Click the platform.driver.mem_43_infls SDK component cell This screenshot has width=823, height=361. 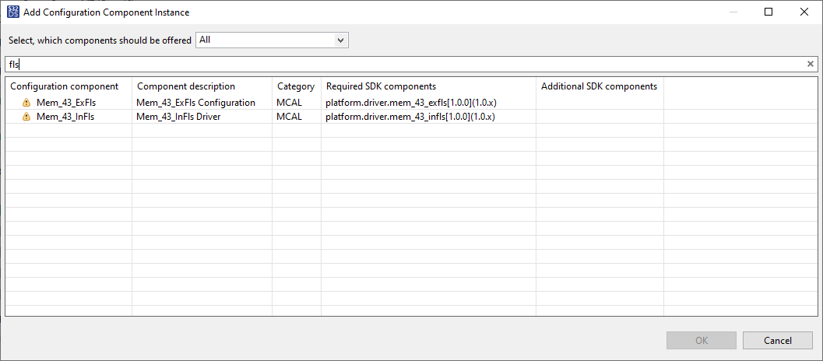410,117
